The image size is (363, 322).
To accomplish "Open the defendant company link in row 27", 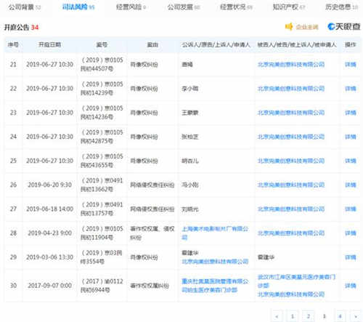I will pyautogui.click(x=291, y=209).
